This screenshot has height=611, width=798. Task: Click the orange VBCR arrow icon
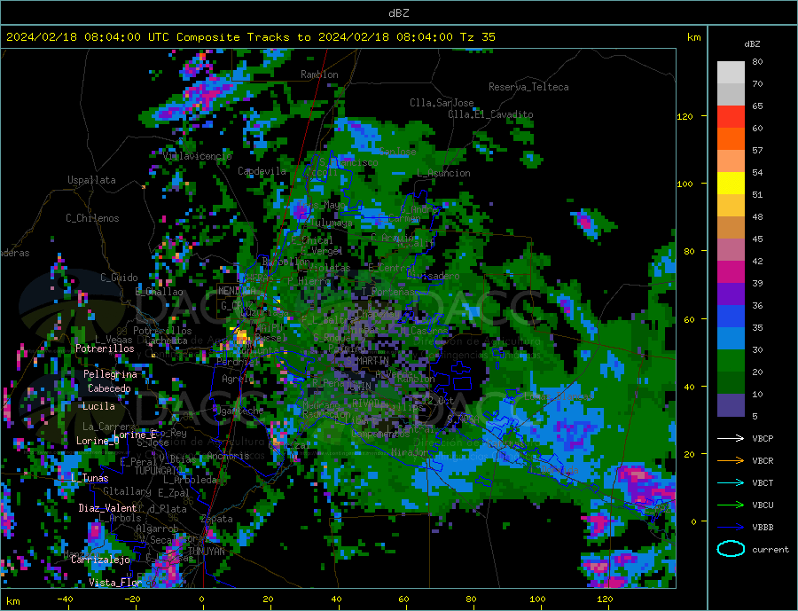coord(731,460)
